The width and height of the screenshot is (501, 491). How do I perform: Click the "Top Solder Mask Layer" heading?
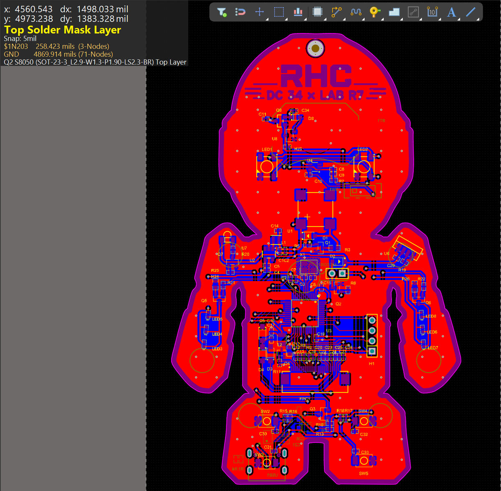click(63, 30)
